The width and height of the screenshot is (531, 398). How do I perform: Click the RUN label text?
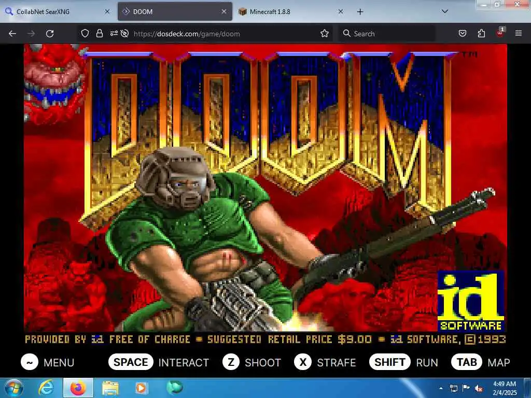click(x=427, y=362)
